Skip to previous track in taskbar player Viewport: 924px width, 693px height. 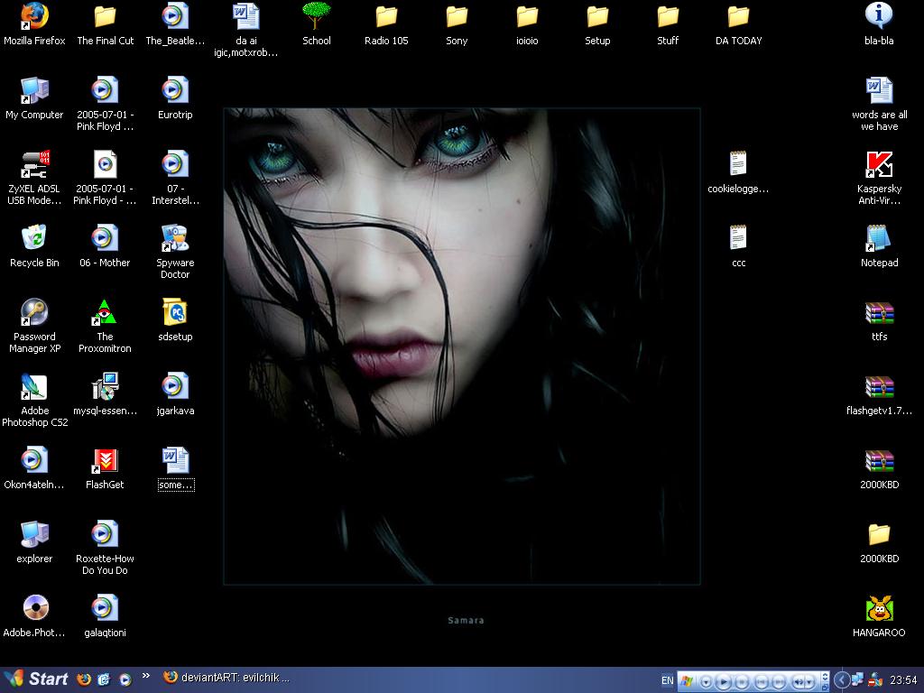[762, 682]
